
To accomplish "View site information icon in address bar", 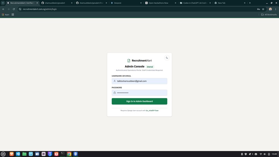I will coord(20,9).
